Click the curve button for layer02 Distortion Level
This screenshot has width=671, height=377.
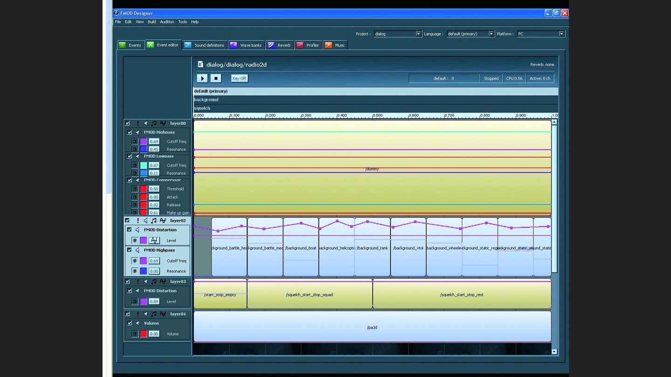pyautogui.click(x=154, y=241)
